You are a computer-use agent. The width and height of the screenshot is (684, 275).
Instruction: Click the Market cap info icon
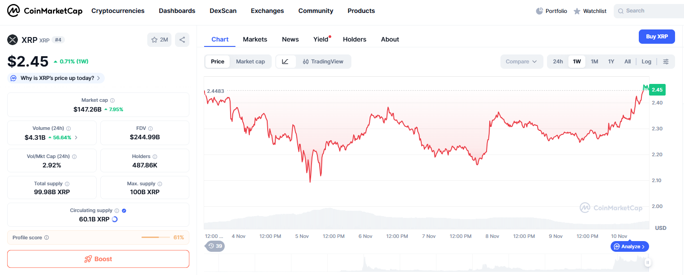[x=112, y=100]
